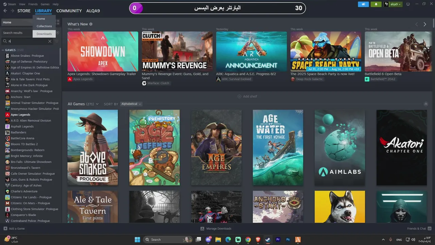Screen dimensions: 435x245
Task: Show next What's New items
Action: [x=425, y=24]
